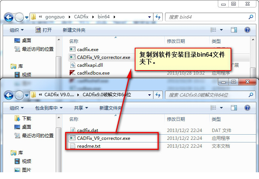Click folder icon in bin64 address bar

(x=33, y=17)
